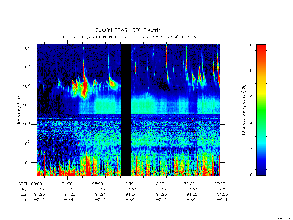Click the colorbar tick label "6"
The width and height of the screenshot is (293, 220).
click(x=251, y=97)
